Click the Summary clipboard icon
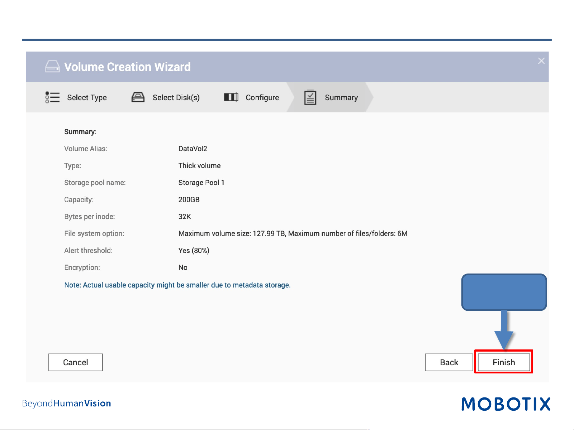Image resolution: width=574 pixels, height=430 pixels. (x=310, y=97)
